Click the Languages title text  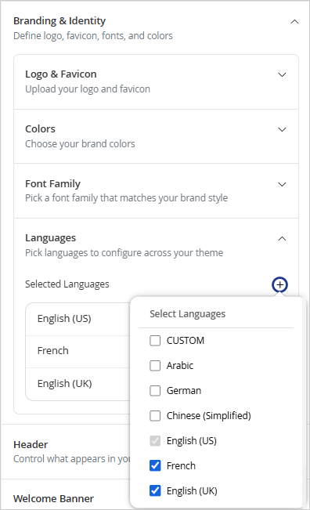(x=50, y=238)
